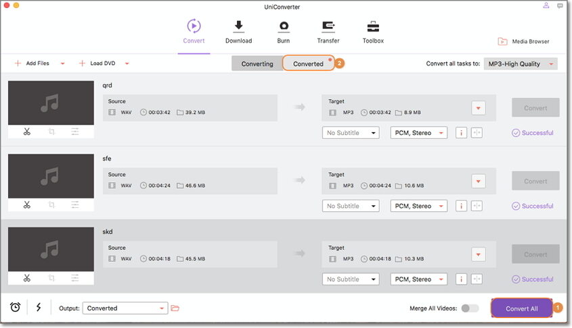The width and height of the screenshot is (572, 328).
Task: Toggle high speed conversion lightning icon
Action: [x=39, y=307]
